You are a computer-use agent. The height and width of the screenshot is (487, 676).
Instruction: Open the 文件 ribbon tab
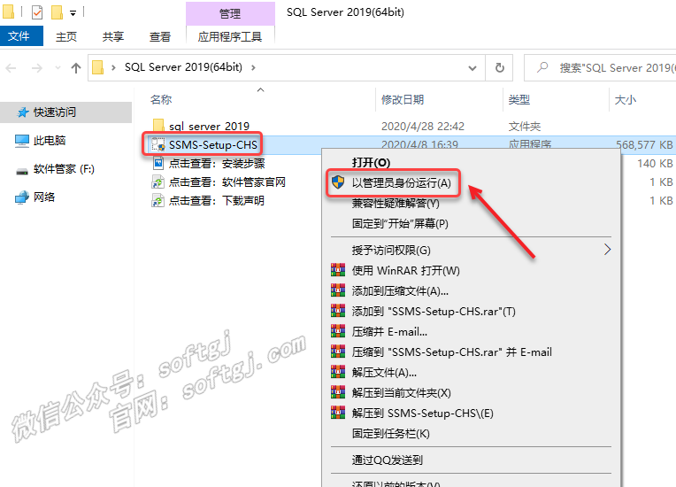pos(19,36)
